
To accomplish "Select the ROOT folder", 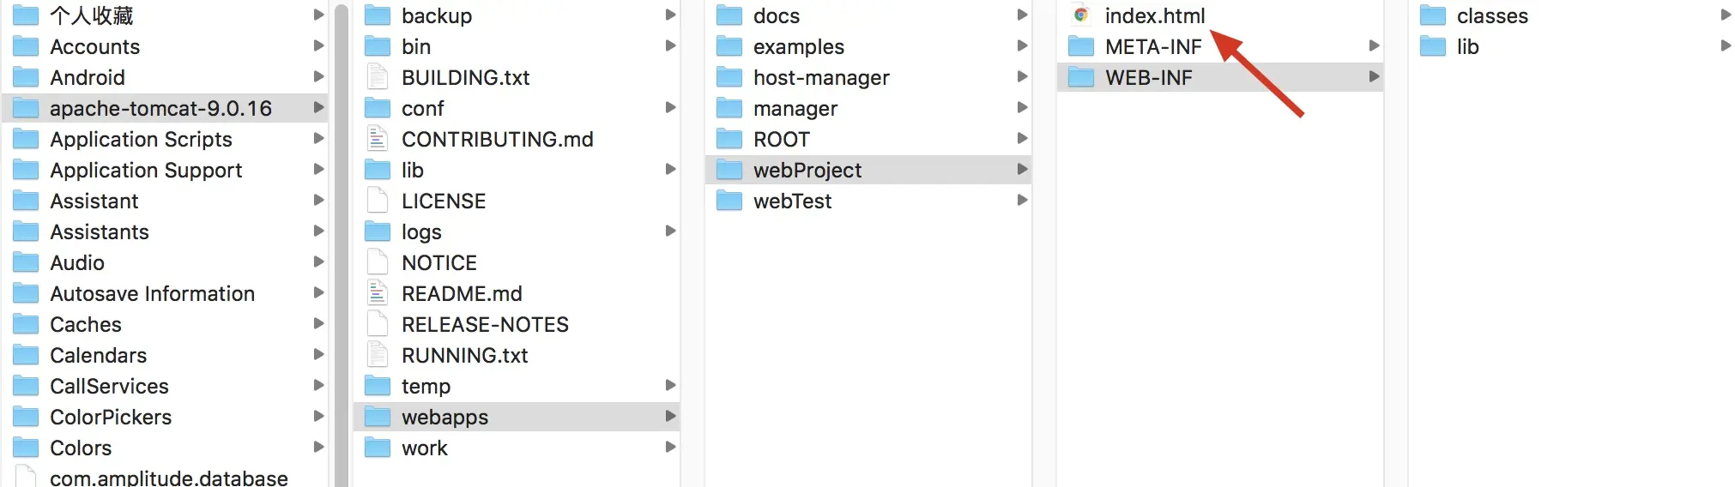I will point(868,139).
